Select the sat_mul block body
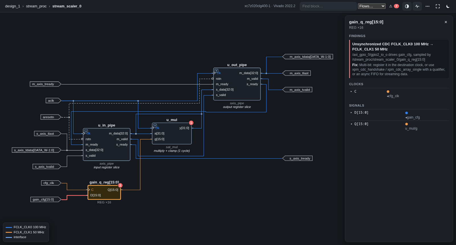The height and width of the screenshot is (245, 456). pos(172,134)
